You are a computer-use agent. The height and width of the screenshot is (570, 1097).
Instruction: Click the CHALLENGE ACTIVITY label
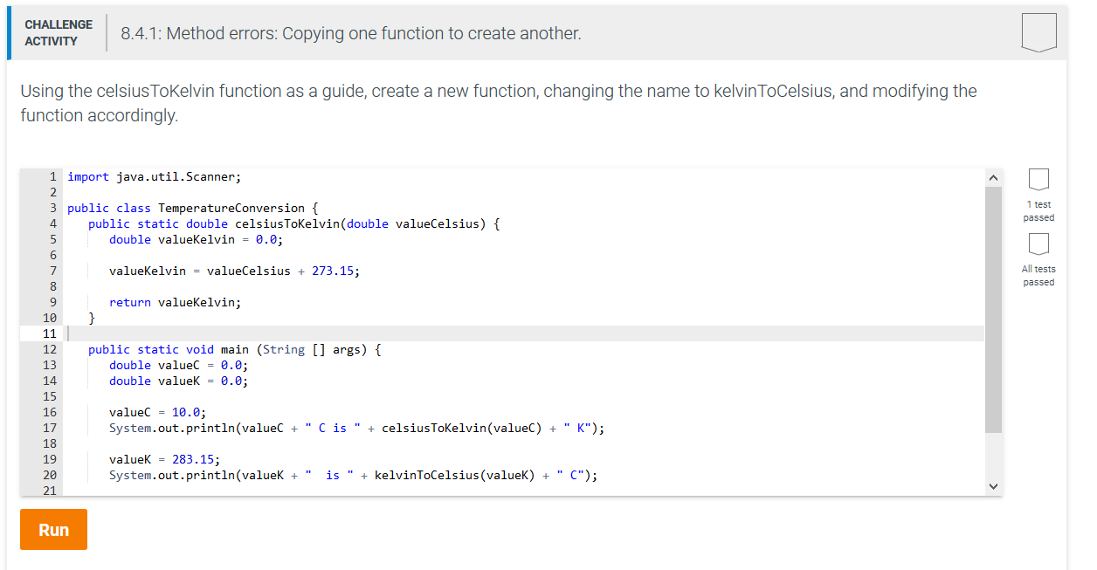tap(58, 31)
